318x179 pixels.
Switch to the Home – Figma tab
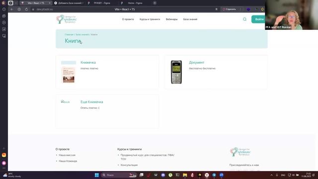(135, 3)
